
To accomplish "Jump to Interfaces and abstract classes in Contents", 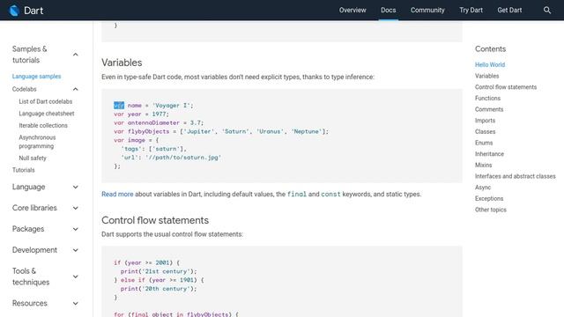I will (x=515, y=176).
